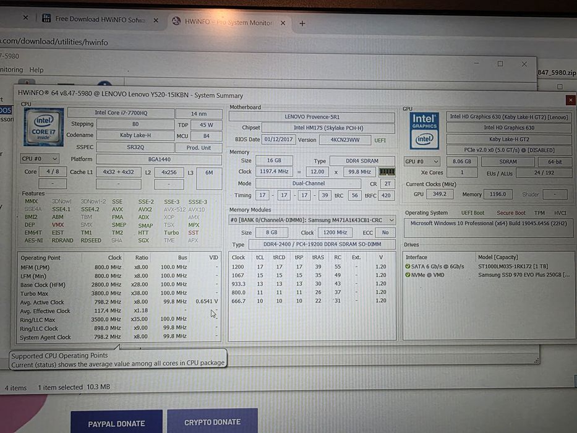Close the HWiNFO Pro System Monitor tab
Viewport: 577px width, 433px height.
pyautogui.click(x=283, y=23)
